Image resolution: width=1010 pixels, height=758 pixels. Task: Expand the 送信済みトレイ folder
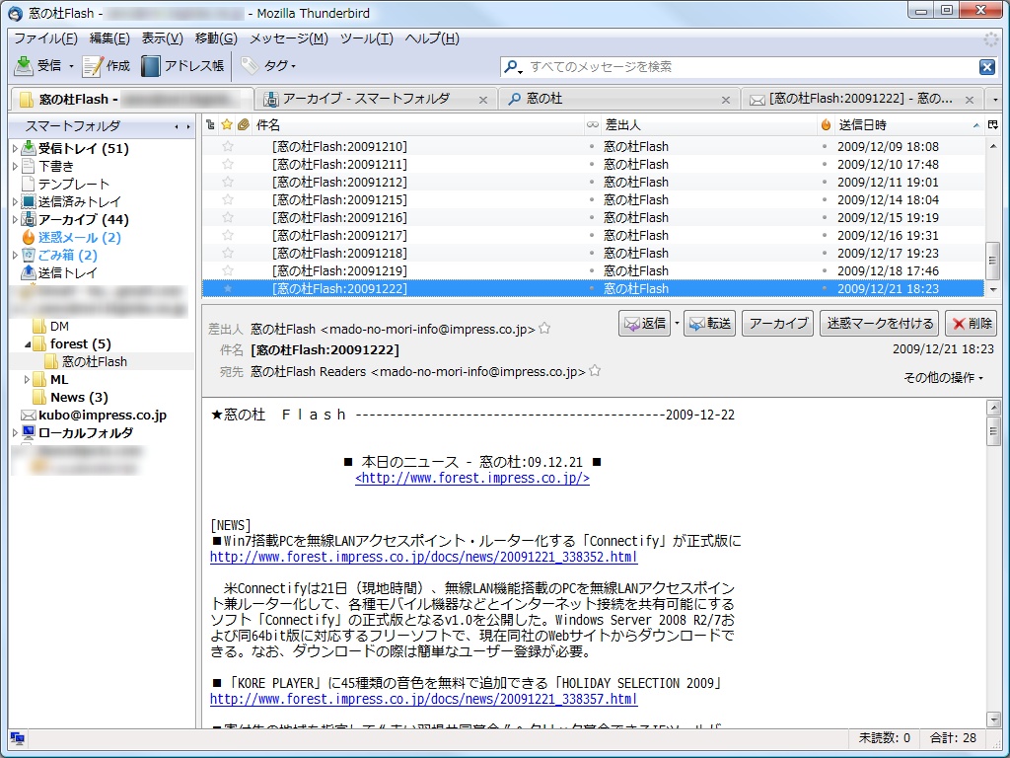pos(15,201)
